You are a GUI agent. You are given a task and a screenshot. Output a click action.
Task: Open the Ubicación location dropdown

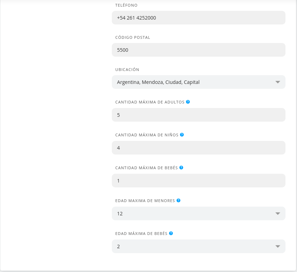(198, 82)
